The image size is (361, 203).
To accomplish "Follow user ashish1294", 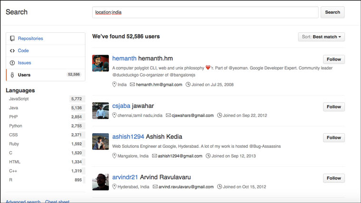I will pos(334,137).
